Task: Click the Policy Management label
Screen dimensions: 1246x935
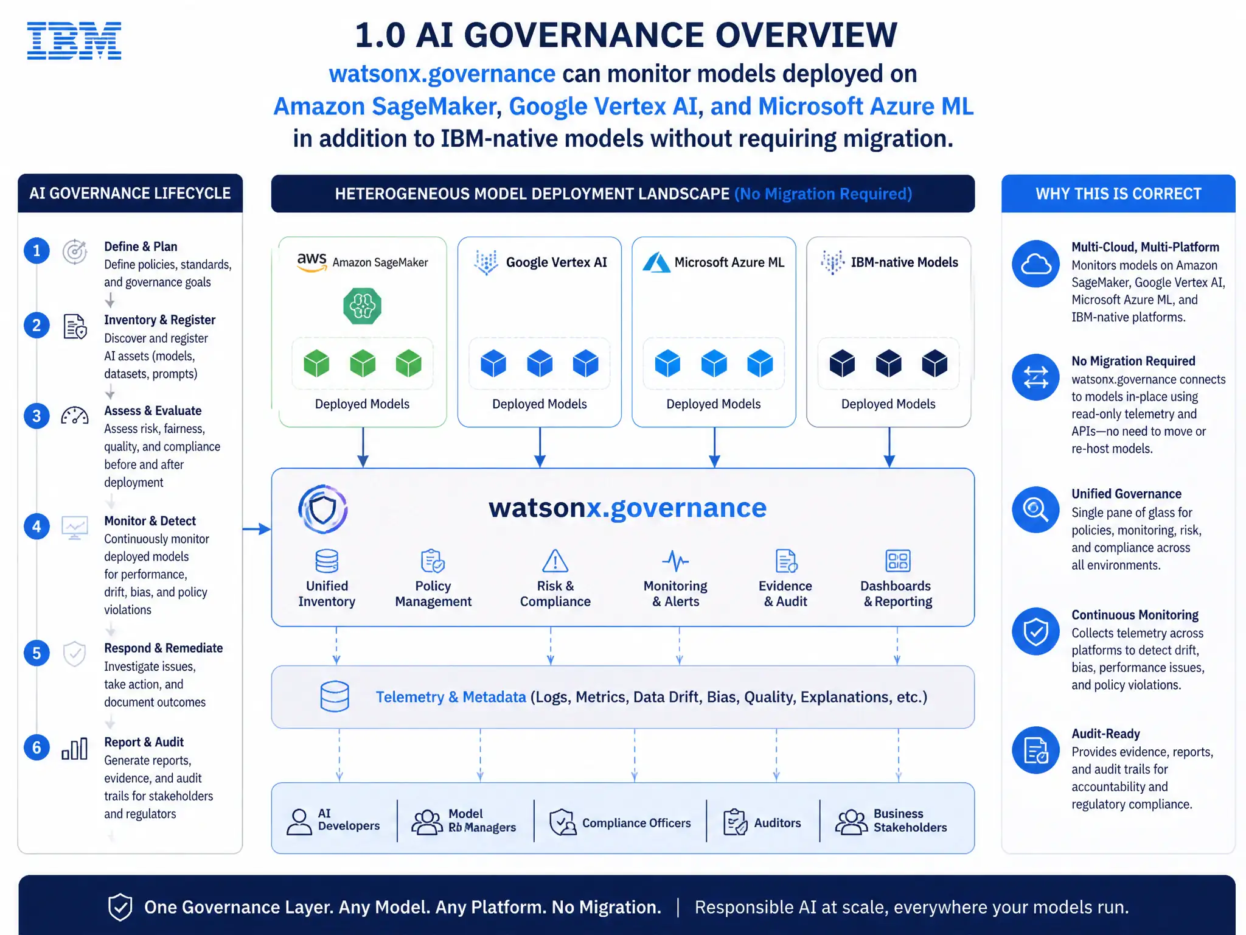Action: click(x=433, y=594)
